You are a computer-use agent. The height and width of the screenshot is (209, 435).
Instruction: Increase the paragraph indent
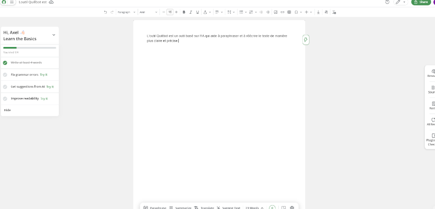coord(268,12)
